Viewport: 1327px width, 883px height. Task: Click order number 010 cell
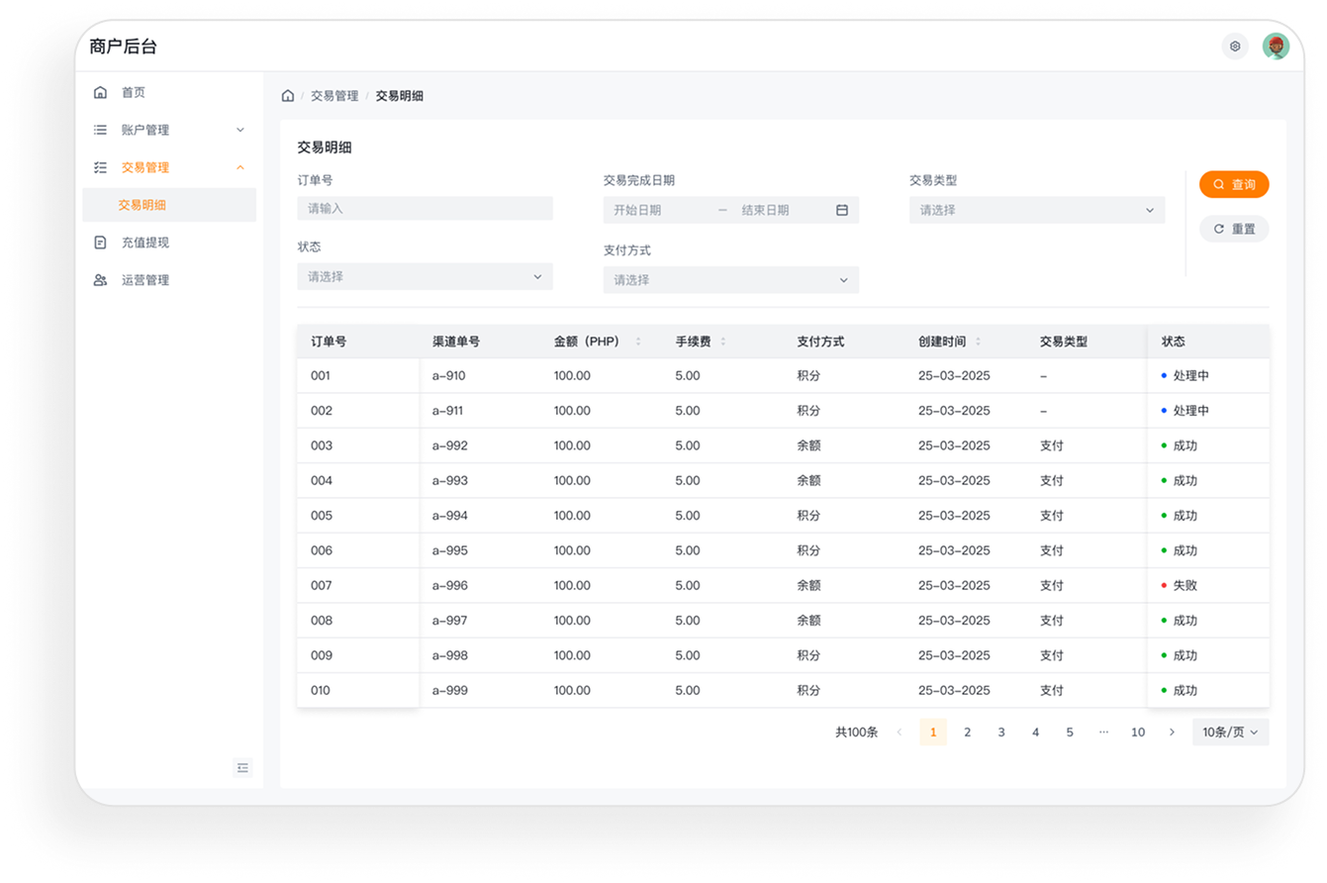coord(321,691)
